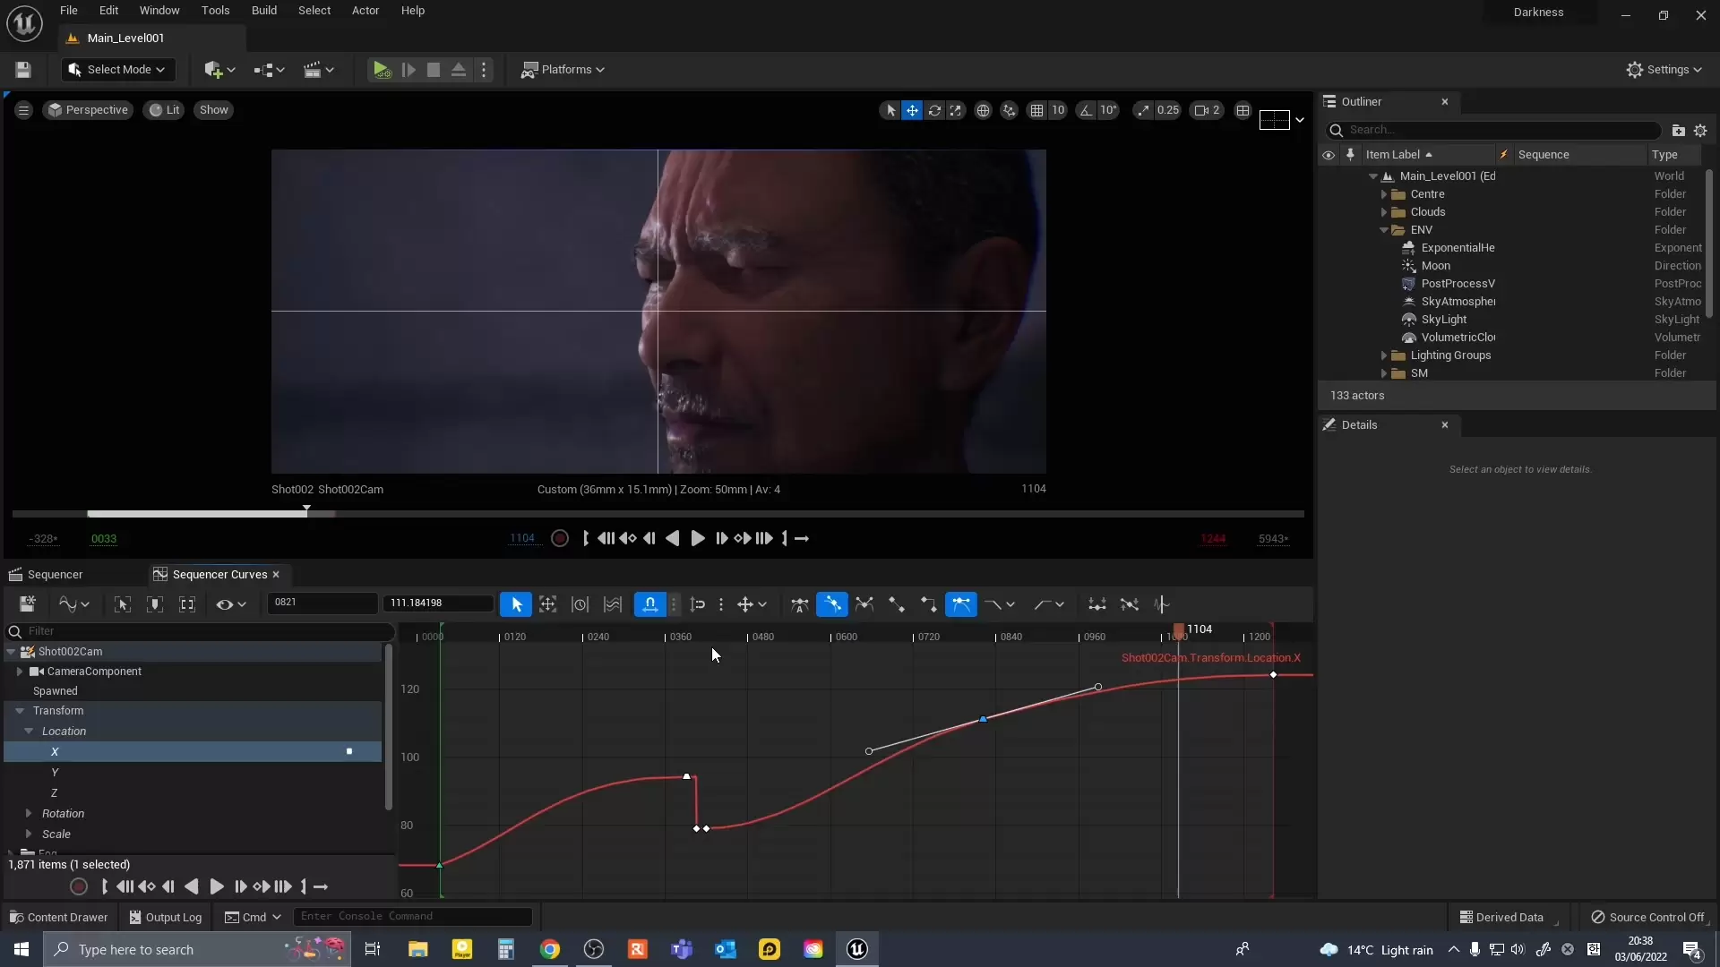
Task: Switch to the Sequencer tab
Action: click(55, 575)
